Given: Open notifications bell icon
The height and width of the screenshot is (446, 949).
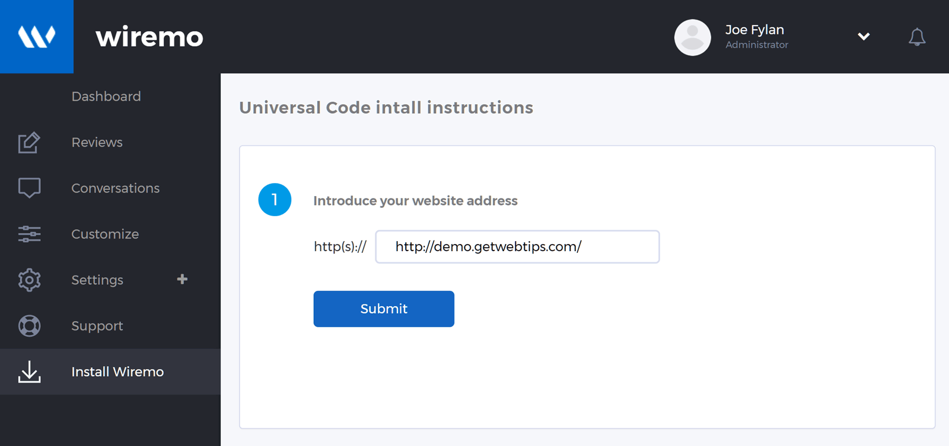Looking at the screenshot, I should point(917,37).
